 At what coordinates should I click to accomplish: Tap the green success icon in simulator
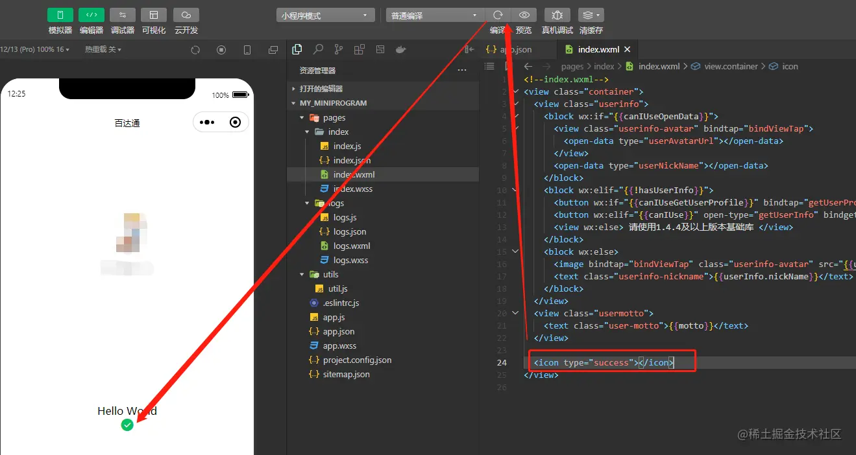pos(127,425)
